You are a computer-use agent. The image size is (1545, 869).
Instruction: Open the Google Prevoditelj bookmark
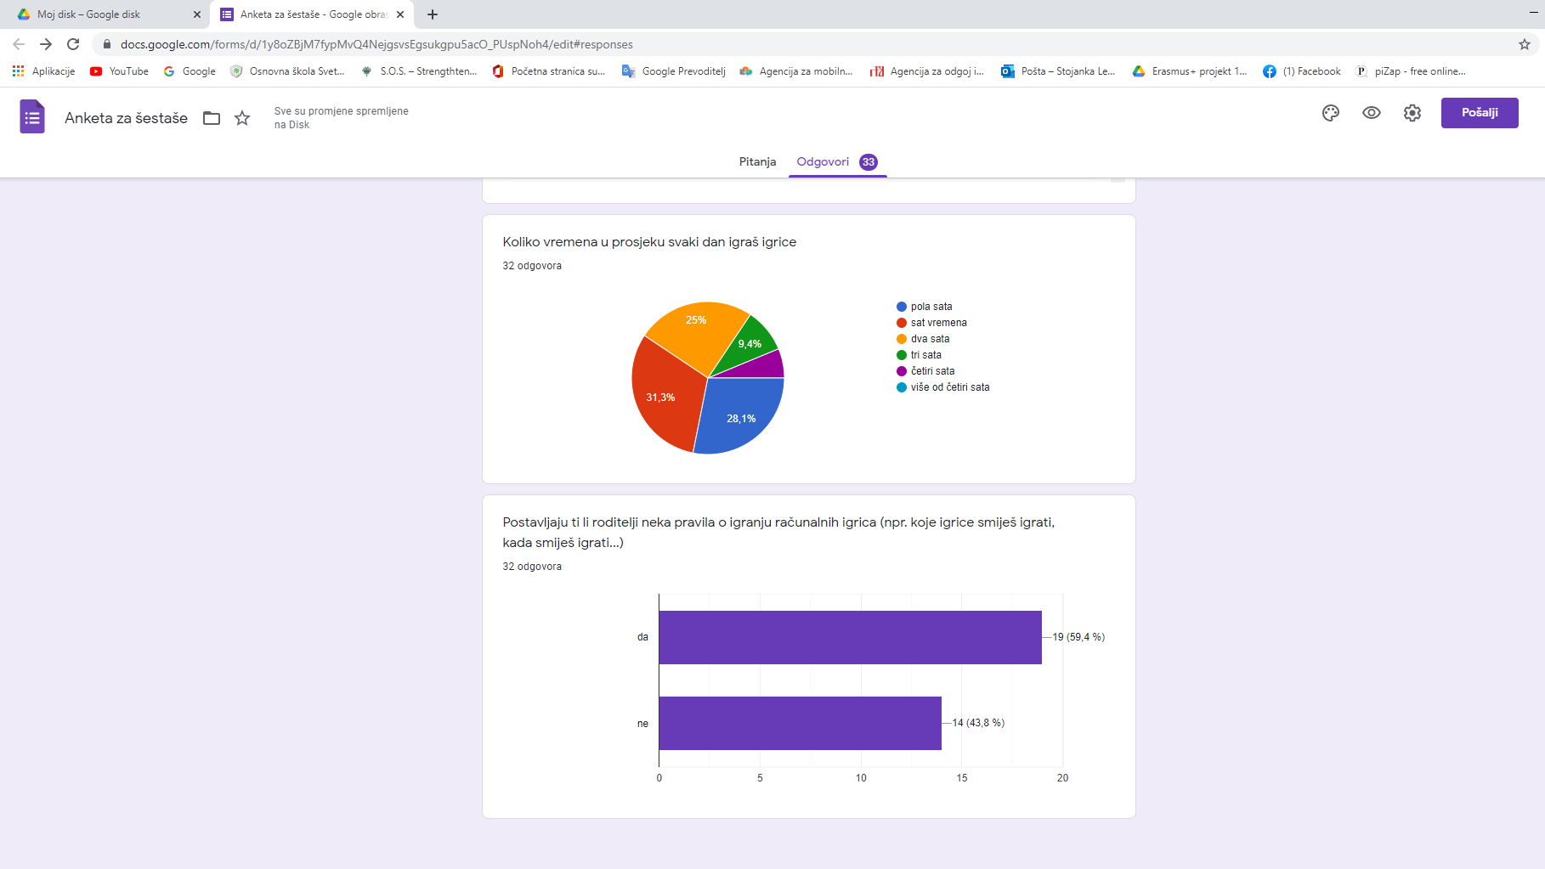[x=674, y=71]
